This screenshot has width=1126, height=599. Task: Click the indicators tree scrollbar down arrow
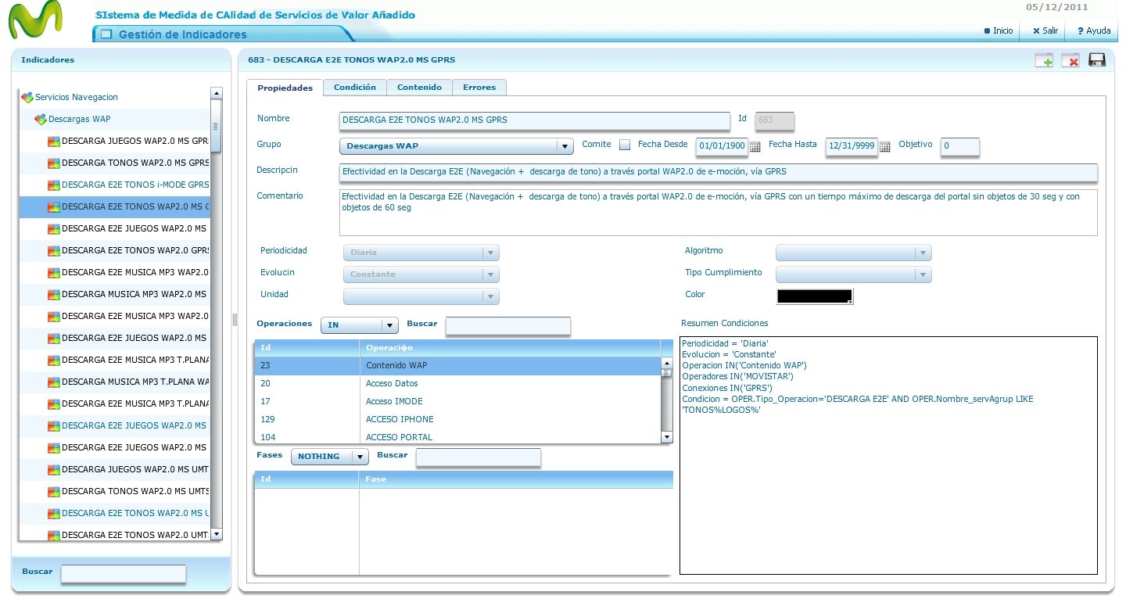[x=217, y=534]
